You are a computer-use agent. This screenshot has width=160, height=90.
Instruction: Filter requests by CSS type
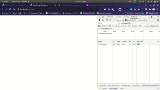[109, 26]
